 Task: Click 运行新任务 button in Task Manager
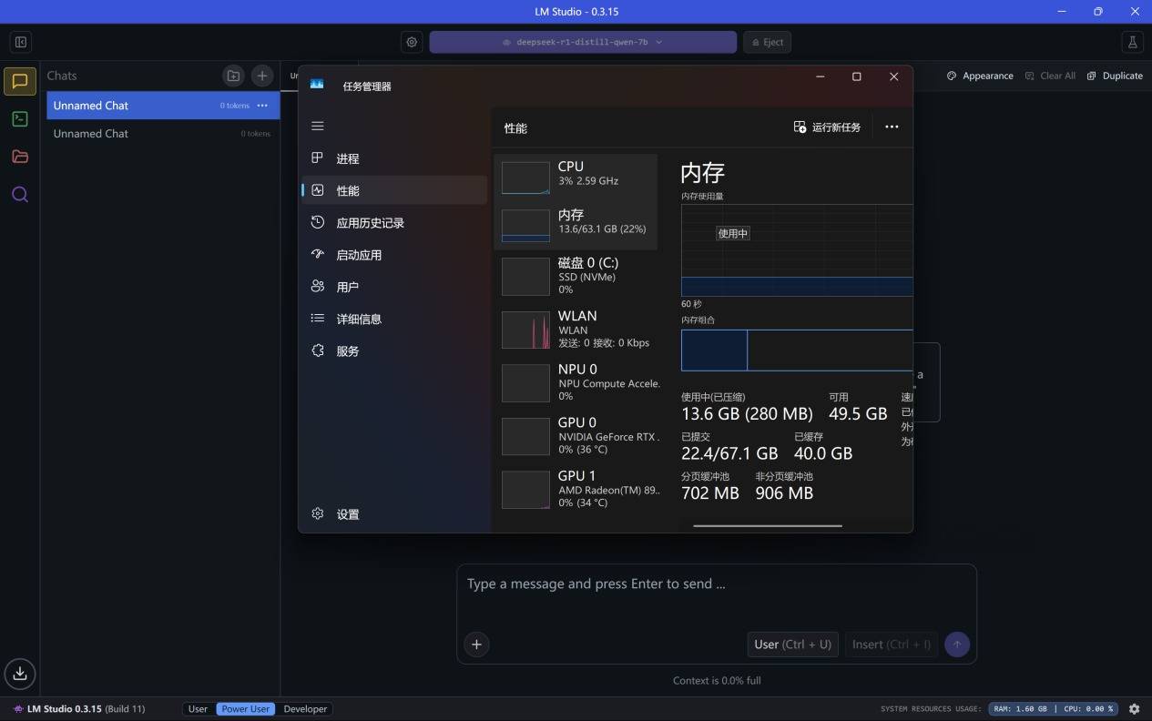tap(827, 127)
